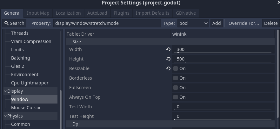Go to the Plugins tab

pos(121,13)
